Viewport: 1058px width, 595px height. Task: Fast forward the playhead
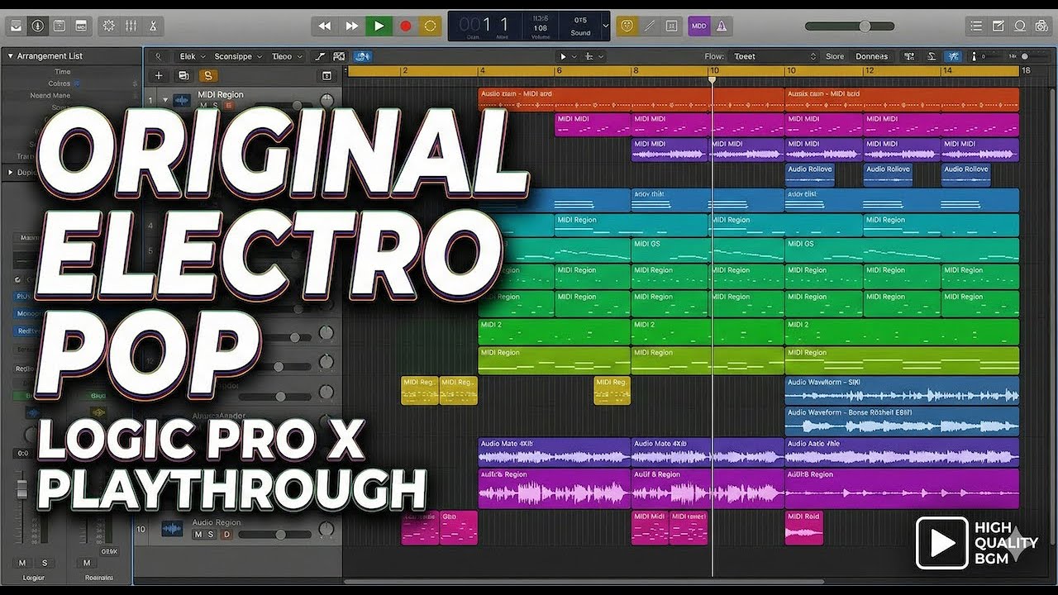click(x=351, y=26)
